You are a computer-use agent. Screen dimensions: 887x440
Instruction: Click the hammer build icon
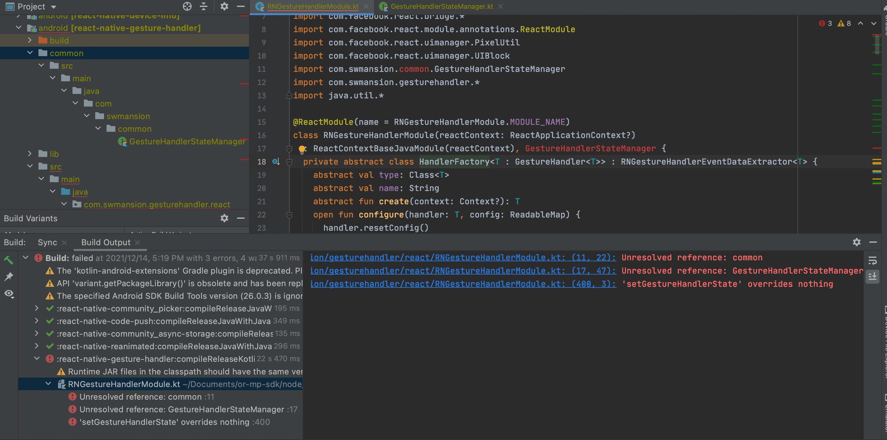click(x=9, y=260)
